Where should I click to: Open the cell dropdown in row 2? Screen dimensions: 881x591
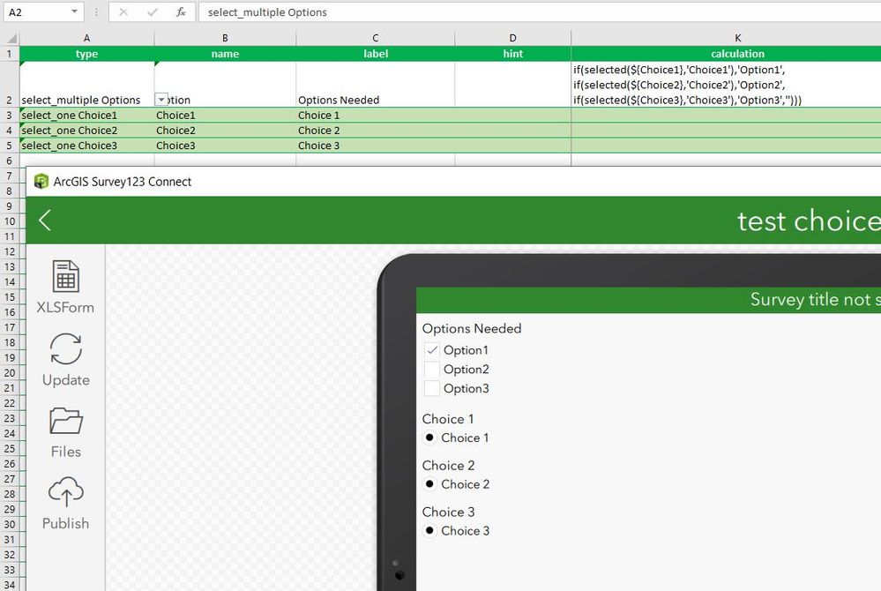(161, 100)
